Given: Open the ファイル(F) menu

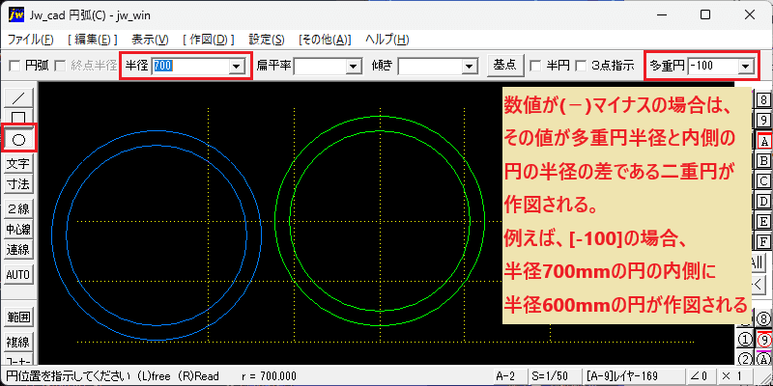Looking at the screenshot, I should (x=31, y=40).
